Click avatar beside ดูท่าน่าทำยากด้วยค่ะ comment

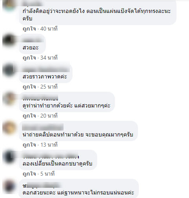coord(9,98)
